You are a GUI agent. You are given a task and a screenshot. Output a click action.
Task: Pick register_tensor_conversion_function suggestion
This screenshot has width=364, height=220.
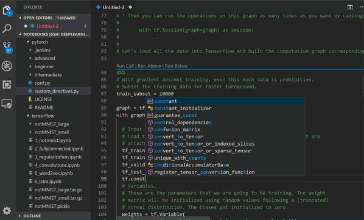(225, 172)
